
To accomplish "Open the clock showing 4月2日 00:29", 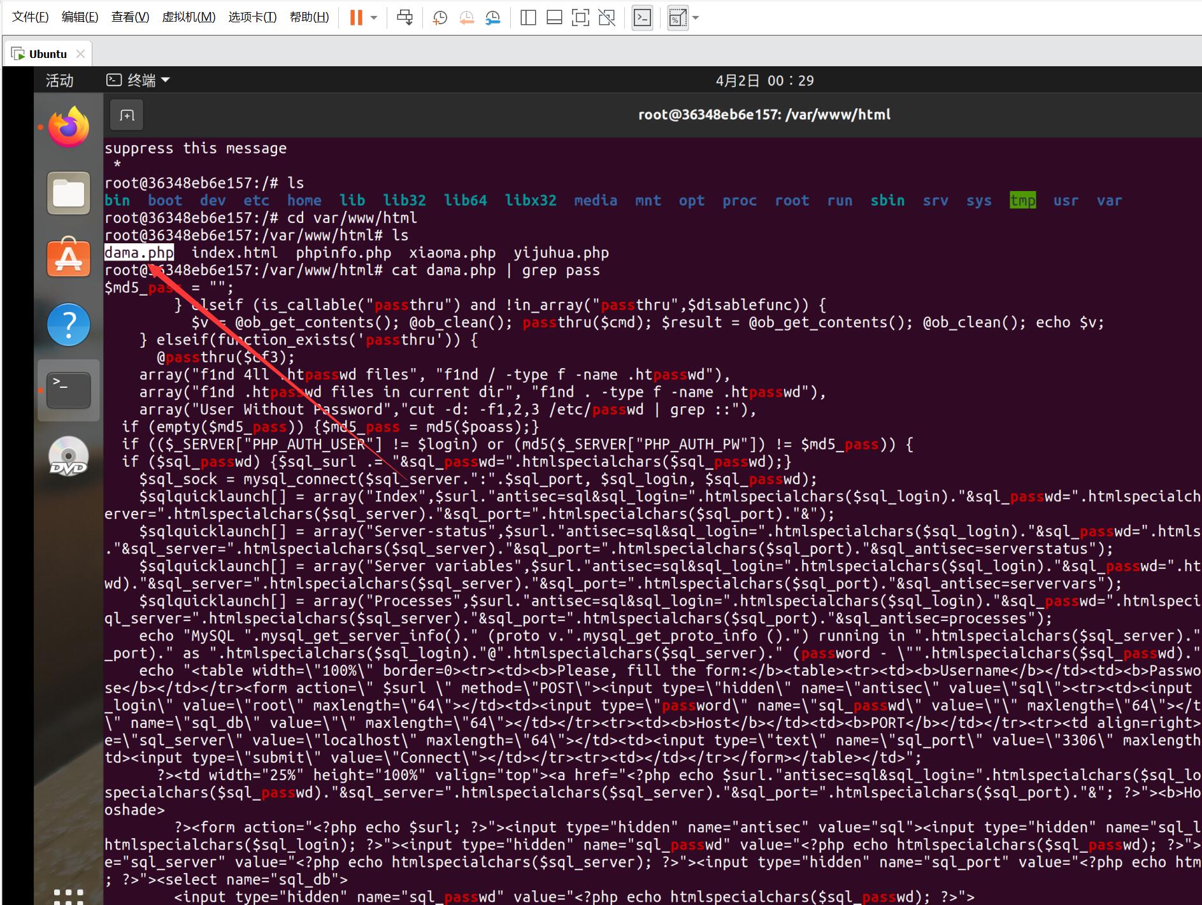I will [764, 80].
